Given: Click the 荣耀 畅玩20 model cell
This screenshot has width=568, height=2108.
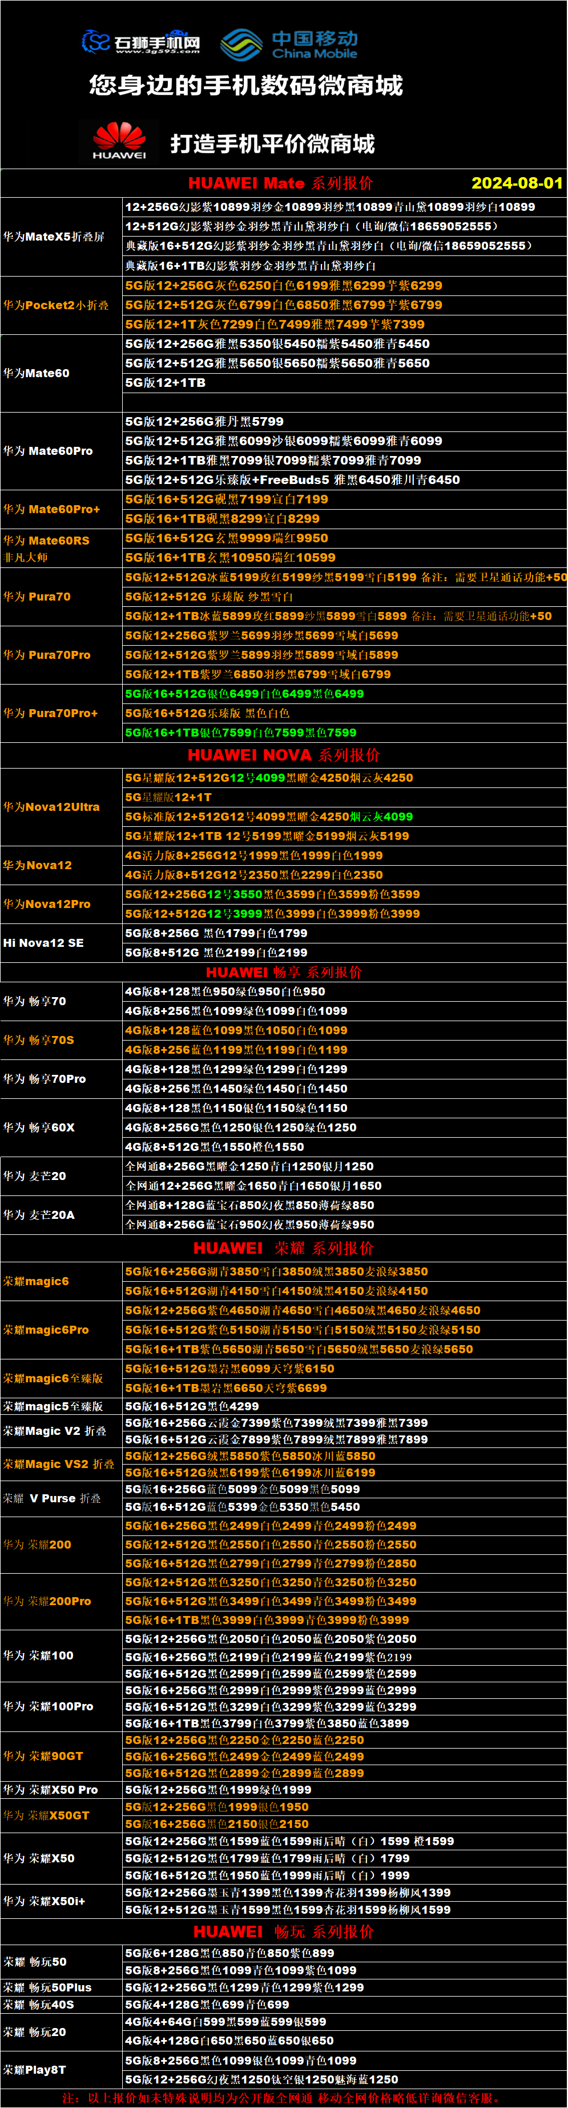Looking at the screenshot, I should click(61, 2032).
